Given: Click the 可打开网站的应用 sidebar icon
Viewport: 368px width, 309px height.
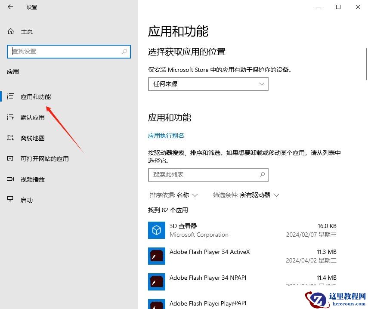Looking at the screenshot, I should pyautogui.click(x=10, y=158).
